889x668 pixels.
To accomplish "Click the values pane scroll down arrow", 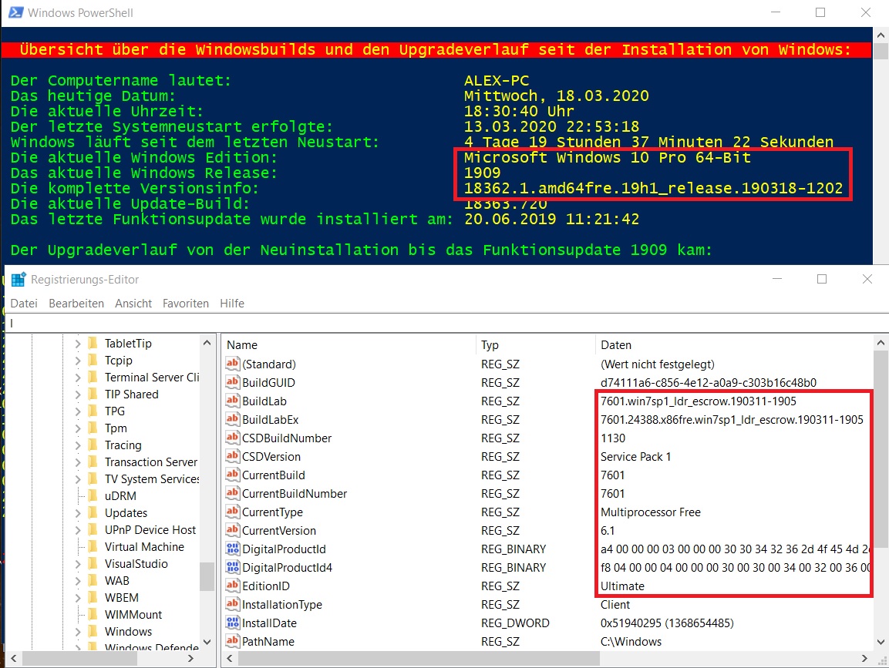I will click(881, 642).
